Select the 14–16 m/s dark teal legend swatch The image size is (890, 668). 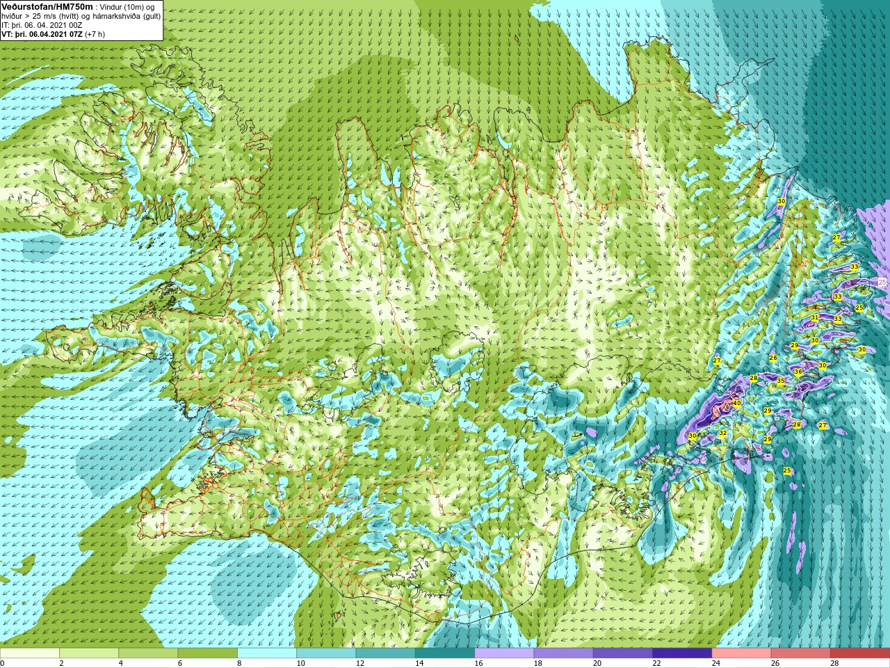(445, 653)
